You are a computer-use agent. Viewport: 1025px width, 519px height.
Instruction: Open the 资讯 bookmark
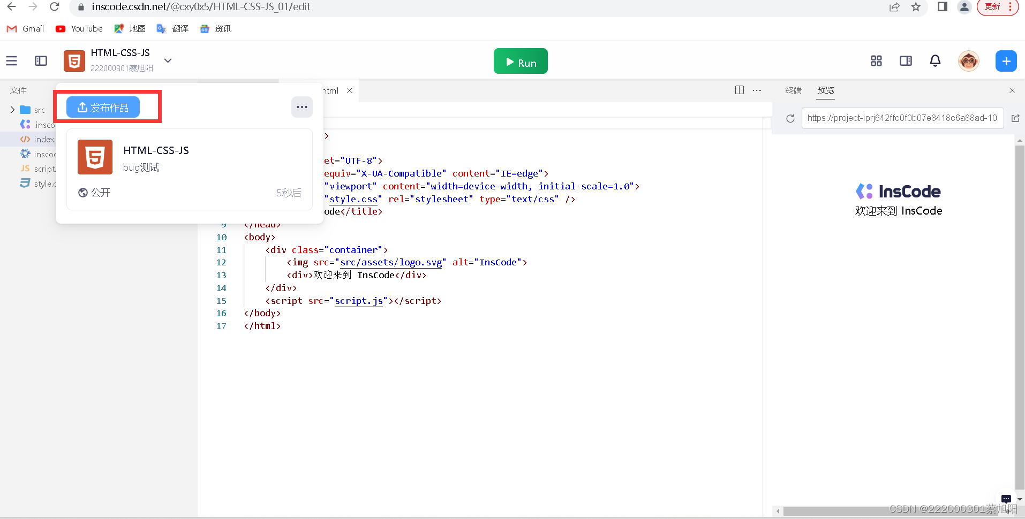(215, 28)
